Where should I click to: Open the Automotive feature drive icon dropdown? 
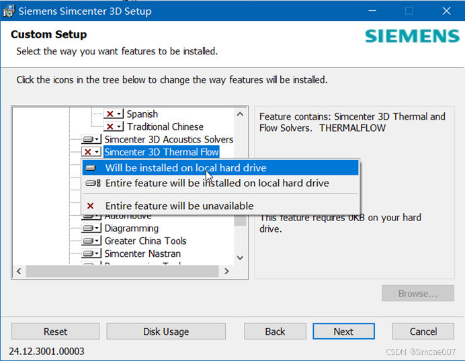[91, 216]
